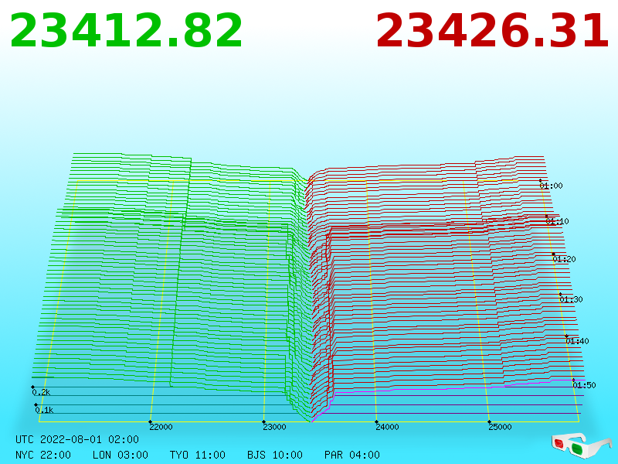This screenshot has width=618, height=464.
Task: Click the UTC 2022-08-01 02:00 timestamp
Action: [x=77, y=439]
